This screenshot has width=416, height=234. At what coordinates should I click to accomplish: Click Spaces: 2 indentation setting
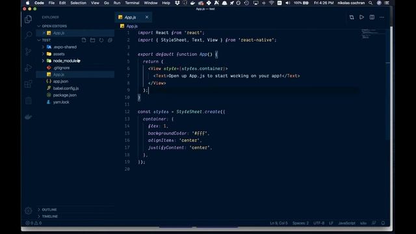[300, 223]
